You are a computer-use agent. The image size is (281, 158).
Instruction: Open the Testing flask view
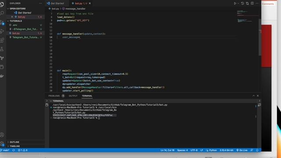[x=2, y=49]
